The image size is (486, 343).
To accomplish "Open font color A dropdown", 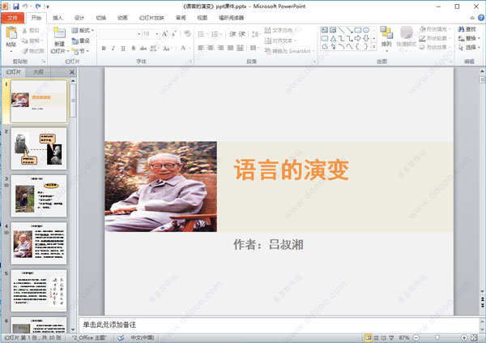I will (x=185, y=48).
